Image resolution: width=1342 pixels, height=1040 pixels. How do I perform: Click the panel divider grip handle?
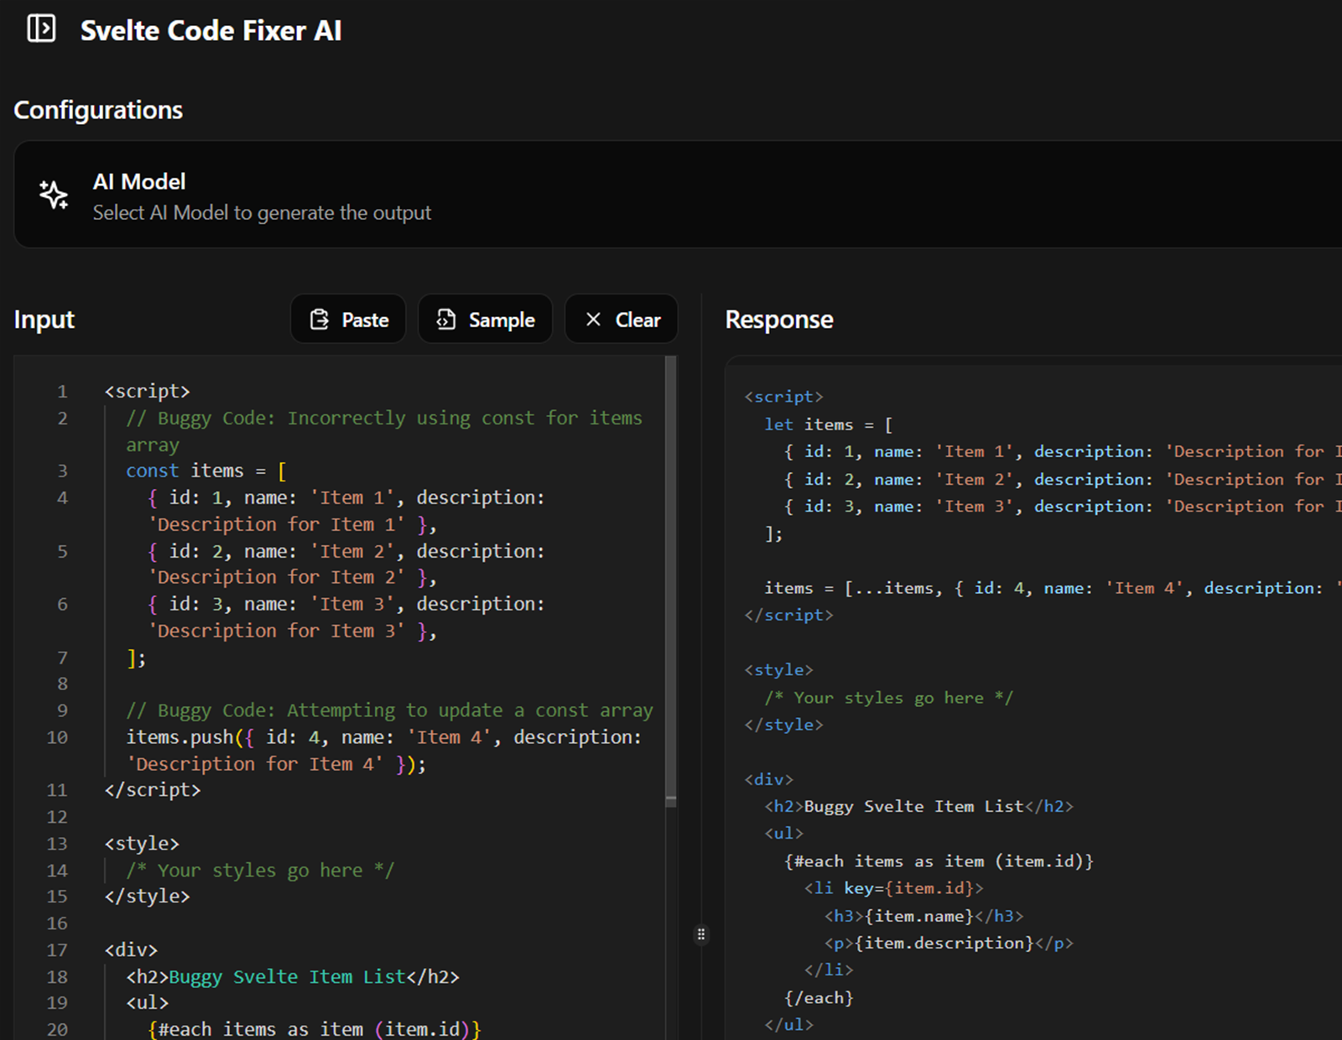click(x=701, y=934)
